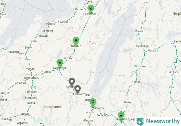Click the green train marker at Töreboda

(x=91, y=9)
